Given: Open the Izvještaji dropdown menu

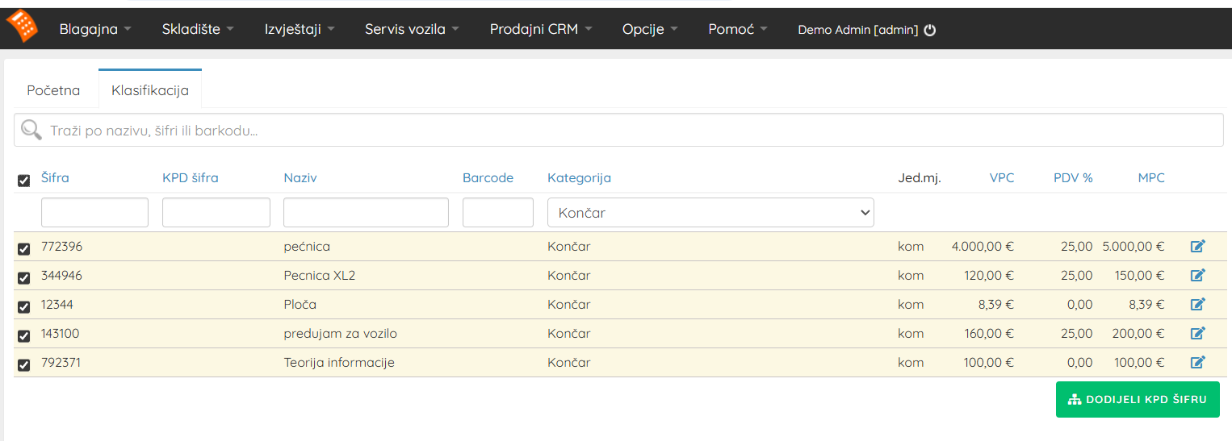Looking at the screenshot, I should [300, 29].
